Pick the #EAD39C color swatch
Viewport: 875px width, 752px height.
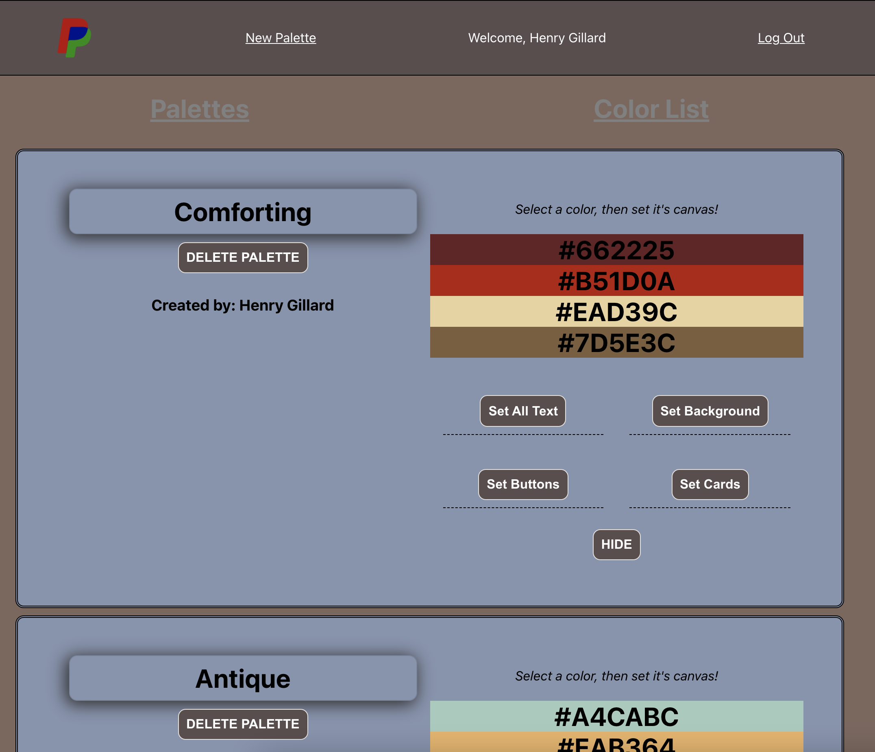pos(616,311)
